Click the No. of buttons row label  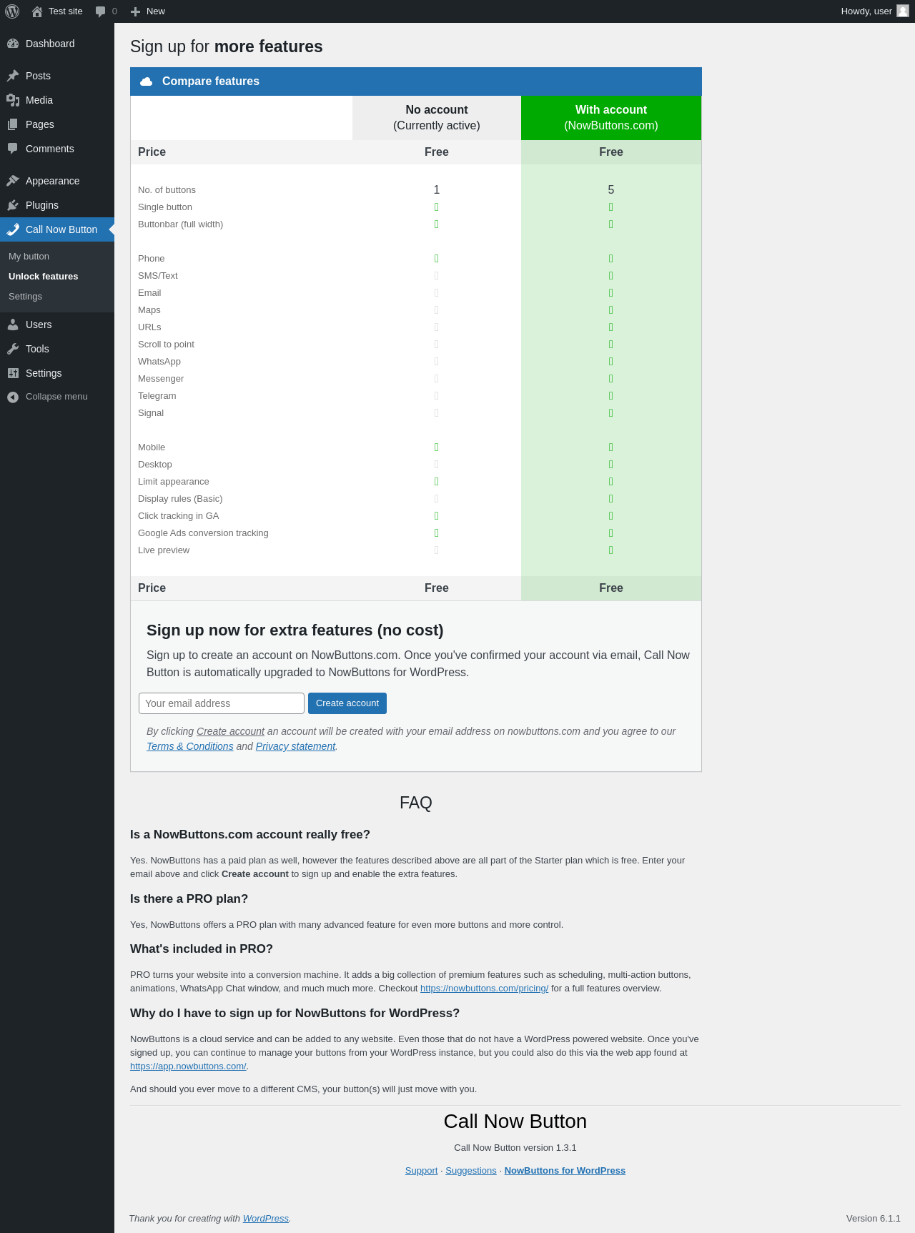(x=167, y=190)
